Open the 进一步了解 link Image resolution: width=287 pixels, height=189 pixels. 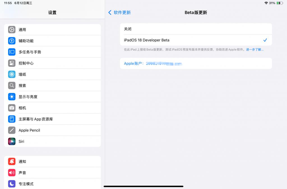pos(255,49)
